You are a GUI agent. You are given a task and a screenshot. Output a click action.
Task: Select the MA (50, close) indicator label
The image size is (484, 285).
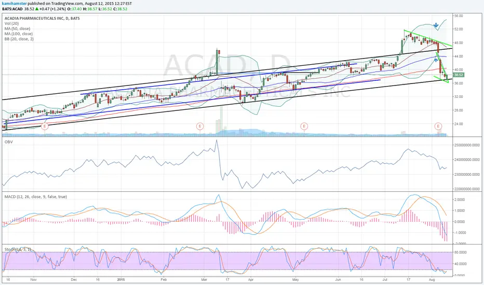coord(17,28)
